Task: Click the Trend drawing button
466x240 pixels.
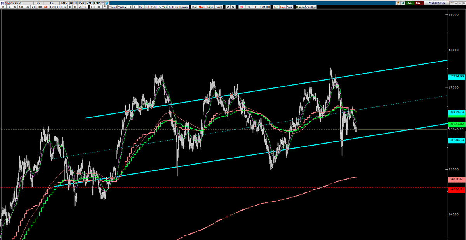Action: pos(113,7)
